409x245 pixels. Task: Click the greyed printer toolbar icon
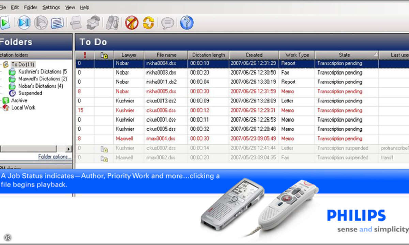[76, 23]
